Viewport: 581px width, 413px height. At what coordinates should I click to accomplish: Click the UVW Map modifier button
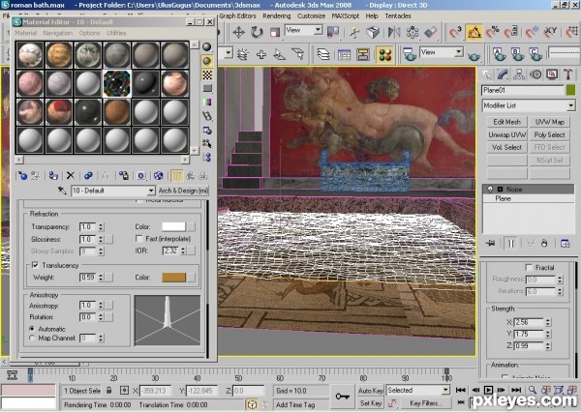(x=549, y=122)
